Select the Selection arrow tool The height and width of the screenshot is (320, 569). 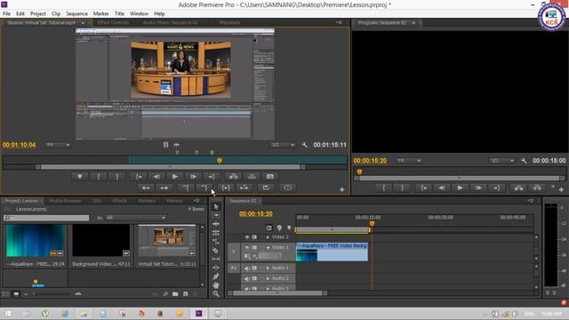[216, 206]
